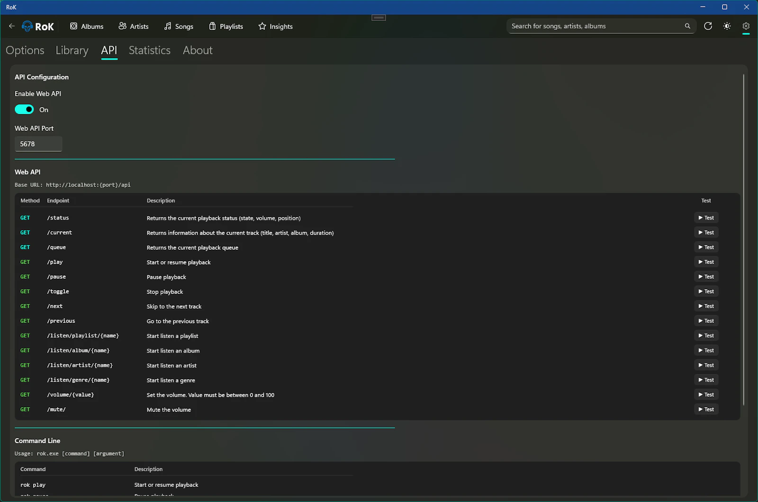Test the /current endpoint
The image size is (758, 502).
[706, 232]
